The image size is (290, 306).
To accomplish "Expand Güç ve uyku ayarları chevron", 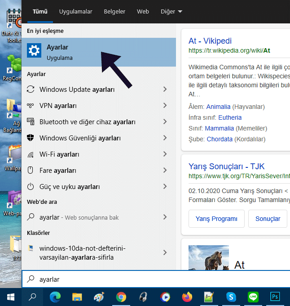I will click(x=165, y=187).
